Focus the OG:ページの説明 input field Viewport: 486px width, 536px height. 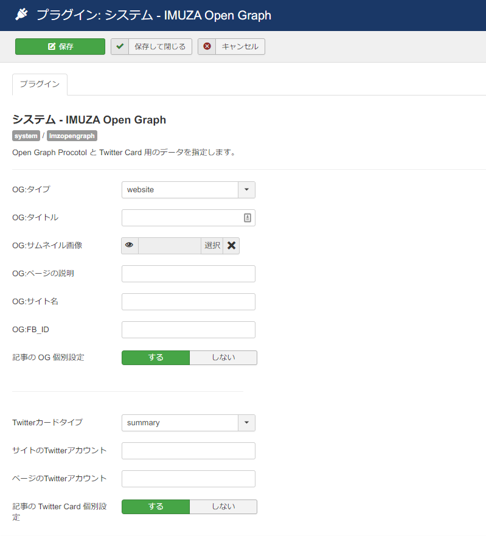pos(189,274)
